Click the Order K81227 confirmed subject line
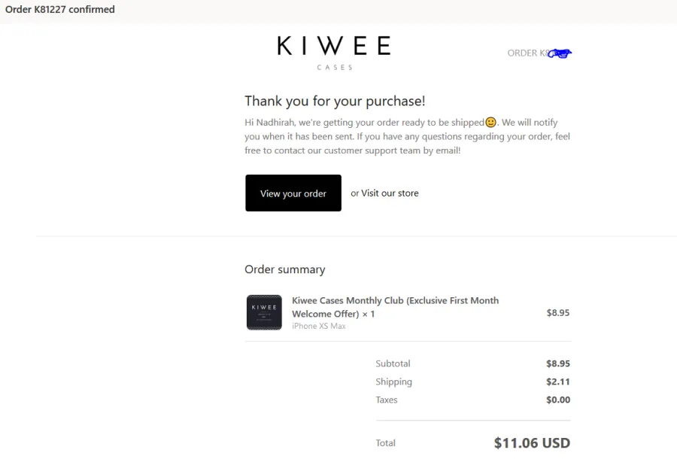The image size is (677, 459). click(60, 9)
